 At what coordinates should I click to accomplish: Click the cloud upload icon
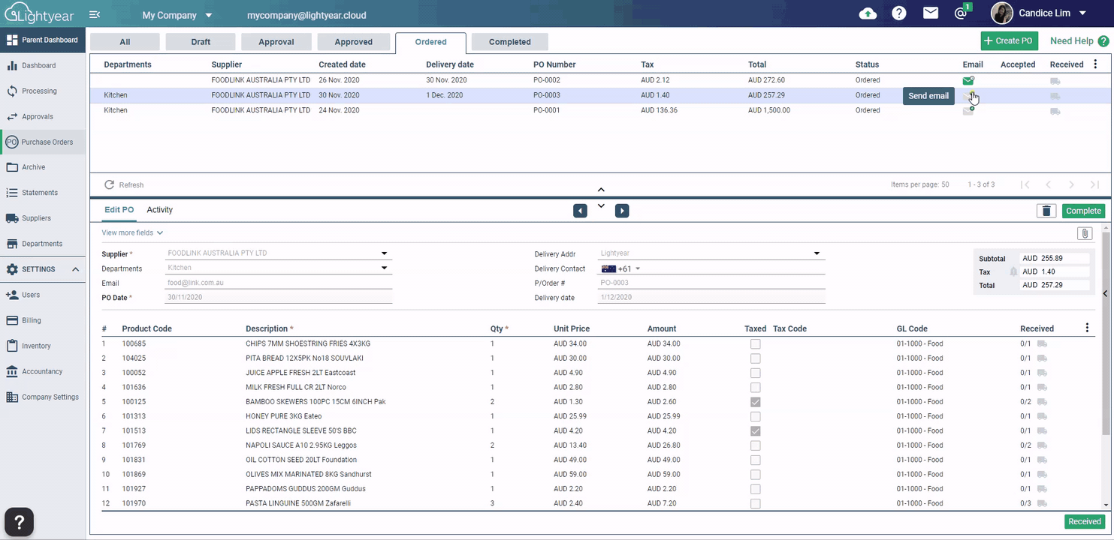click(868, 13)
